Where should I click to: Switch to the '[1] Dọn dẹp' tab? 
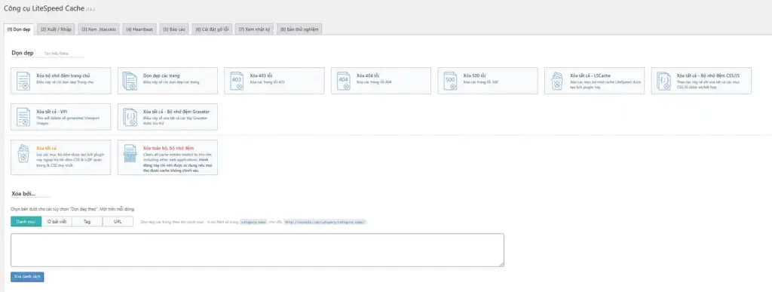(19, 29)
